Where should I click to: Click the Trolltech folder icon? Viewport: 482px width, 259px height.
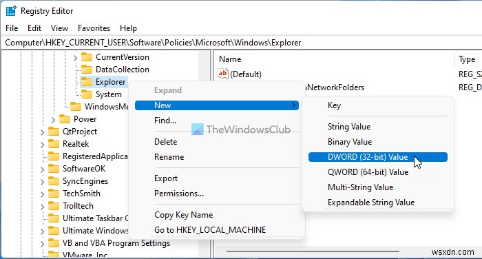54,206
